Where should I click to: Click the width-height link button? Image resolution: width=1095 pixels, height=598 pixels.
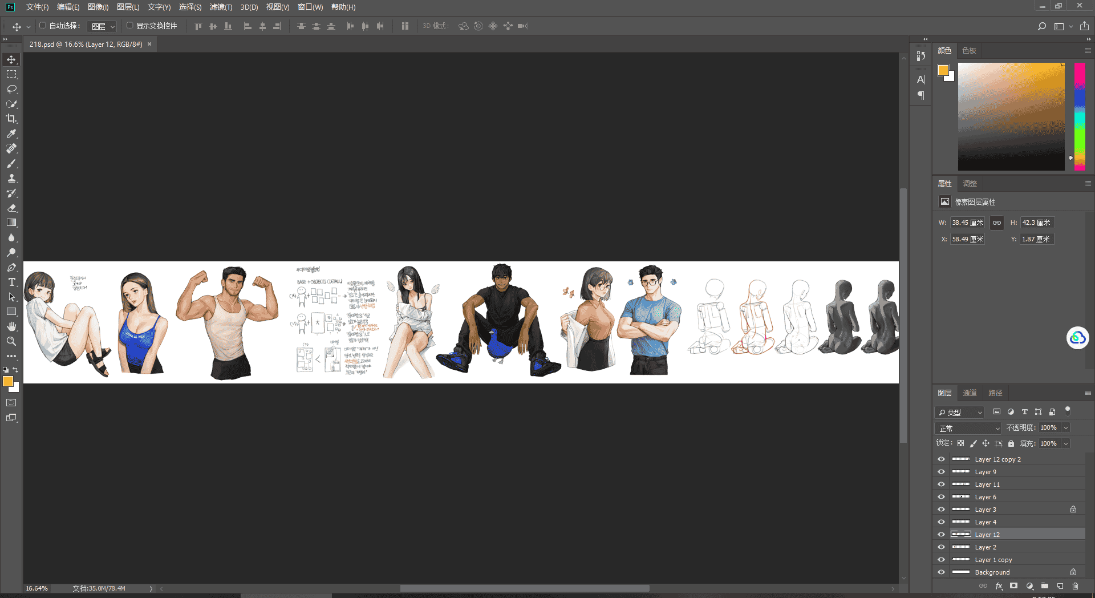996,223
